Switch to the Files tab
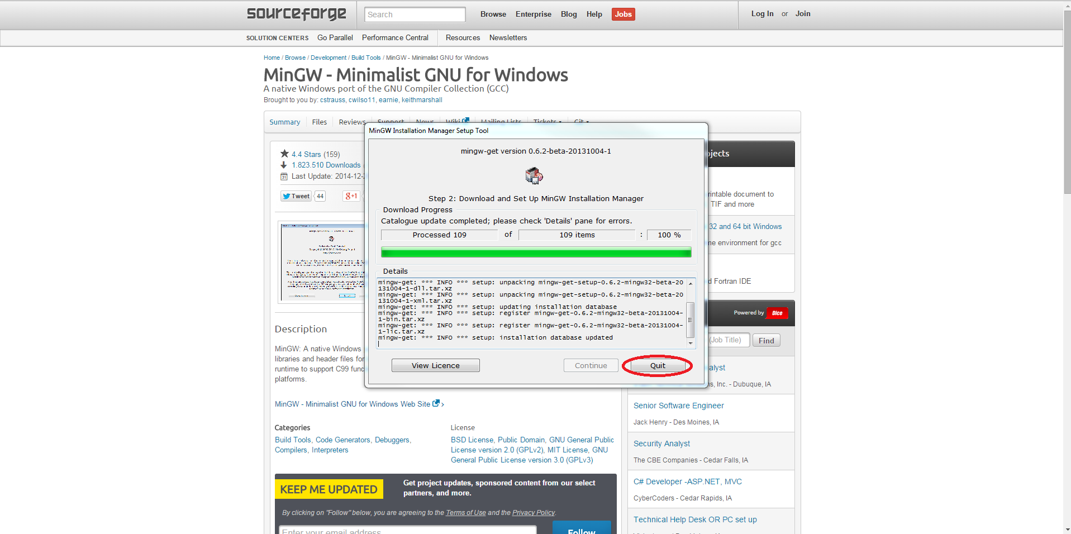The height and width of the screenshot is (534, 1071). 320,122
